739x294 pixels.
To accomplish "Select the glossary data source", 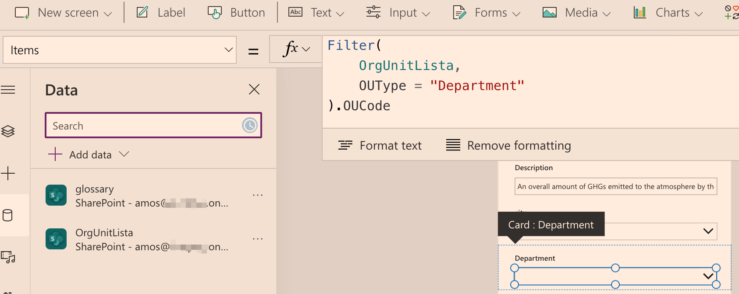I will (152, 196).
